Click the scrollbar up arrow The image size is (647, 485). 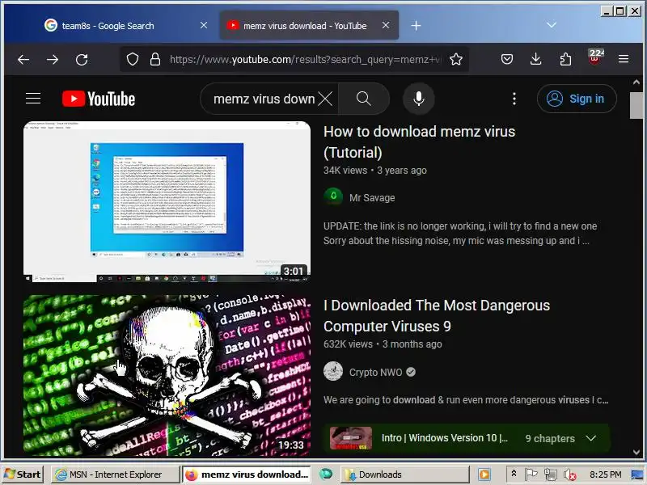coord(636,82)
